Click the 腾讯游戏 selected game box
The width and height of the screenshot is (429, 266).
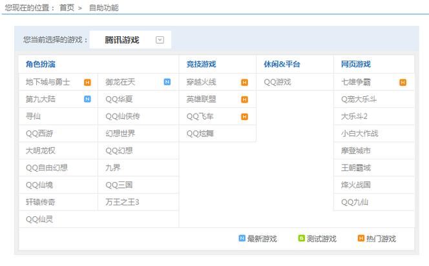(131, 39)
